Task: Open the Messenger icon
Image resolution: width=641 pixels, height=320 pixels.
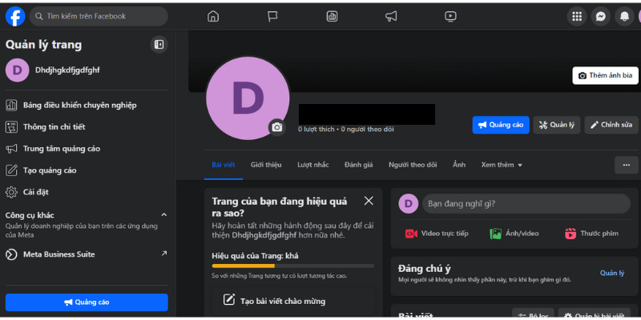Action: (x=600, y=16)
